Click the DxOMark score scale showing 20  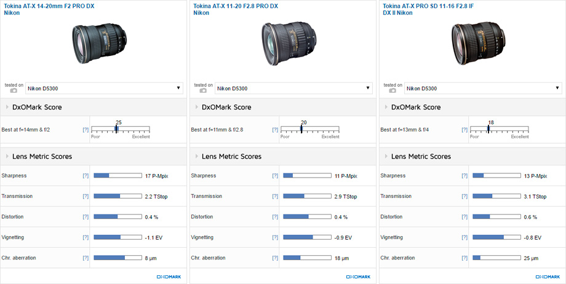coord(310,130)
